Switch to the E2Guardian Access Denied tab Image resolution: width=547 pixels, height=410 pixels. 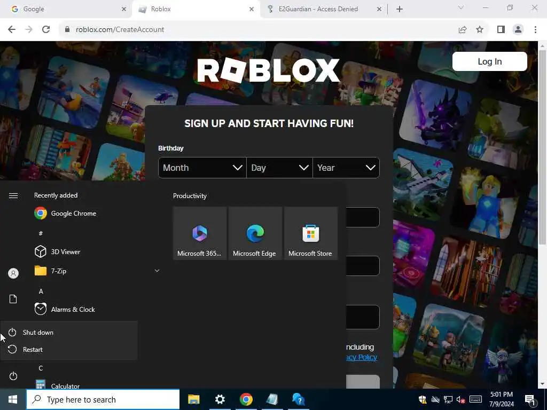click(x=323, y=9)
